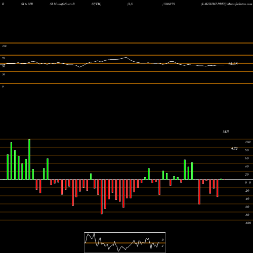
Task: Click the longest red MR bar
Action: click(x=102, y=197)
